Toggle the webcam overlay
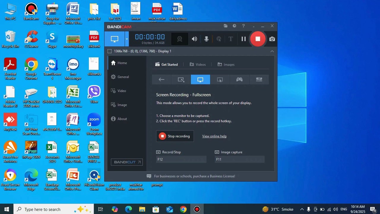The height and width of the screenshot is (214, 380). pos(180,39)
